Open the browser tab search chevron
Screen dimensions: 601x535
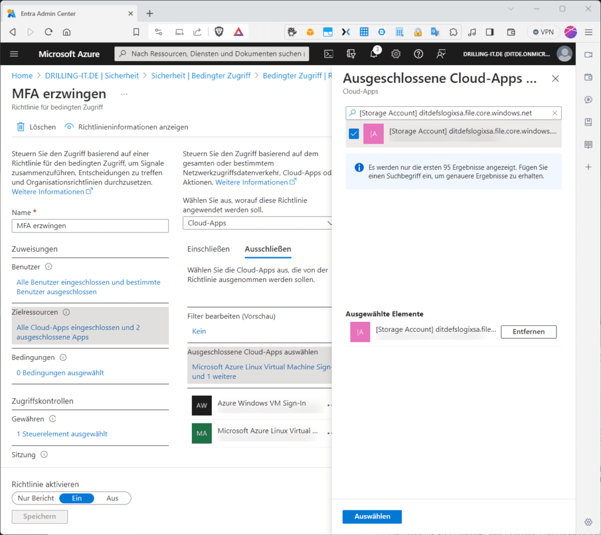point(511,9)
